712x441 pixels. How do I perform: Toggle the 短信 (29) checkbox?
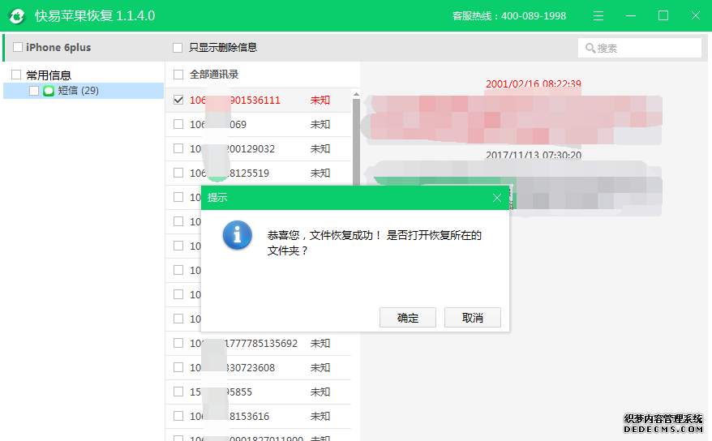[x=34, y=91]
